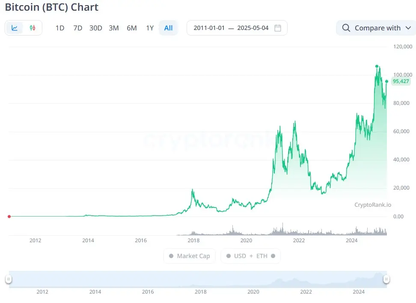This screenshot has height=303, width=416.
Task: Open the calendar date picker icon
Action: pyautogui.click(x=278, y=28)
